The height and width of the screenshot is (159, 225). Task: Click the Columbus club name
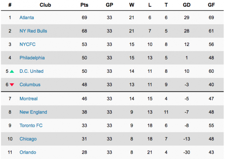30,85
